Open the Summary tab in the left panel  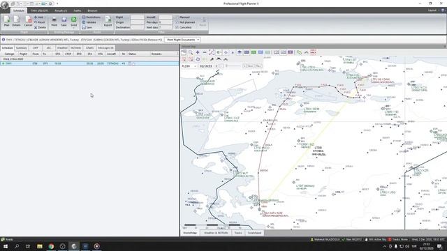(x=22, y=48)
